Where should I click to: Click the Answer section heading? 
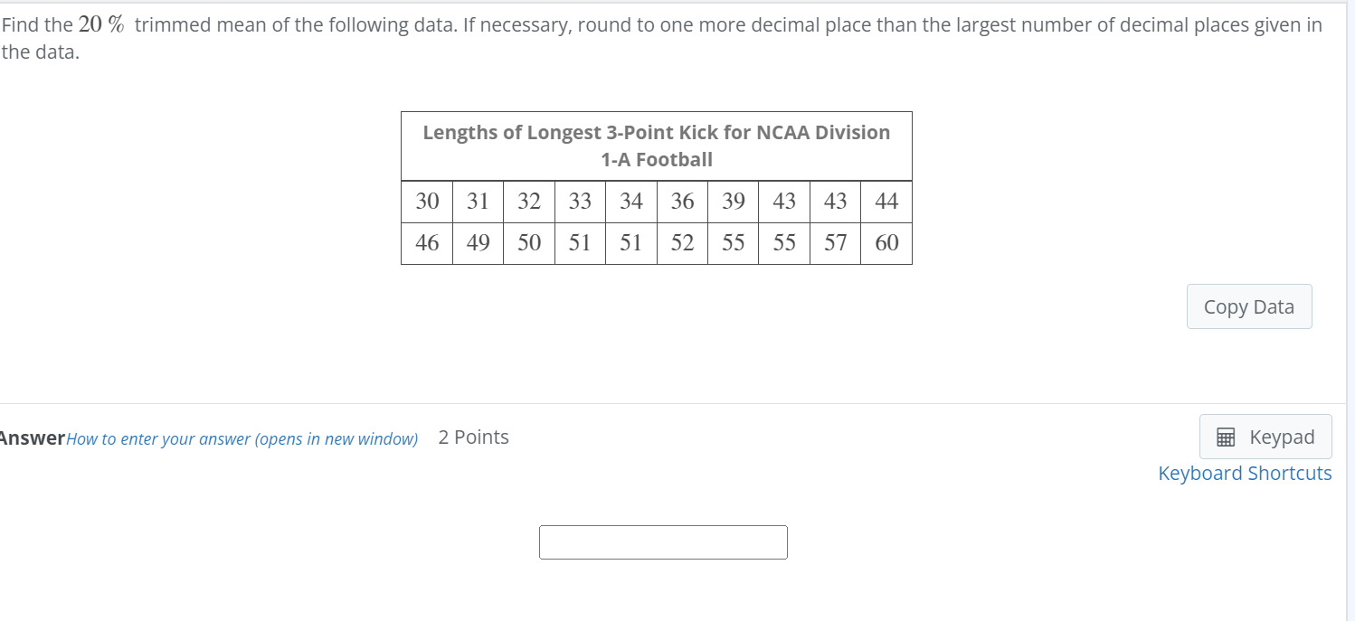pos(30,438)
